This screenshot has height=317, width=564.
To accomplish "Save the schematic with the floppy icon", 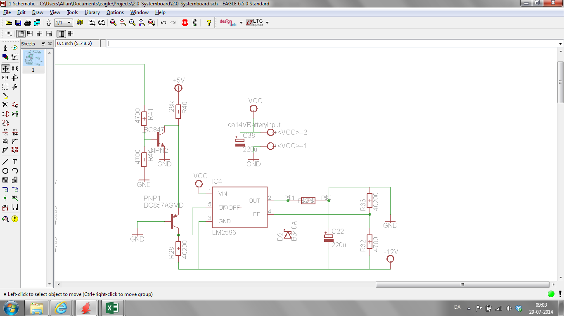I will point(18,23).
